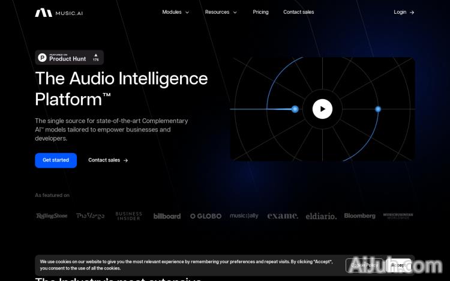Screen dimensions: 450x281
Task: Click the eldiario. logo
Action: click(321, 216)
